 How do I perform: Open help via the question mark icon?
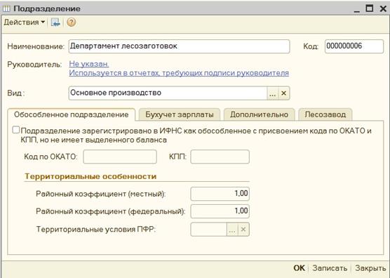pyautogui.click(x=71, y=22)
